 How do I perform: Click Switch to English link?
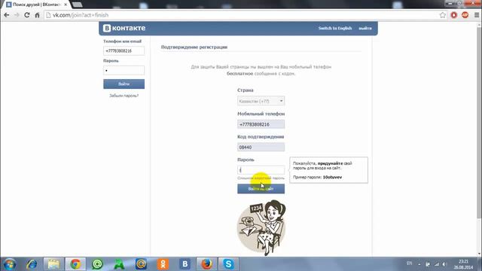point(334,28)
